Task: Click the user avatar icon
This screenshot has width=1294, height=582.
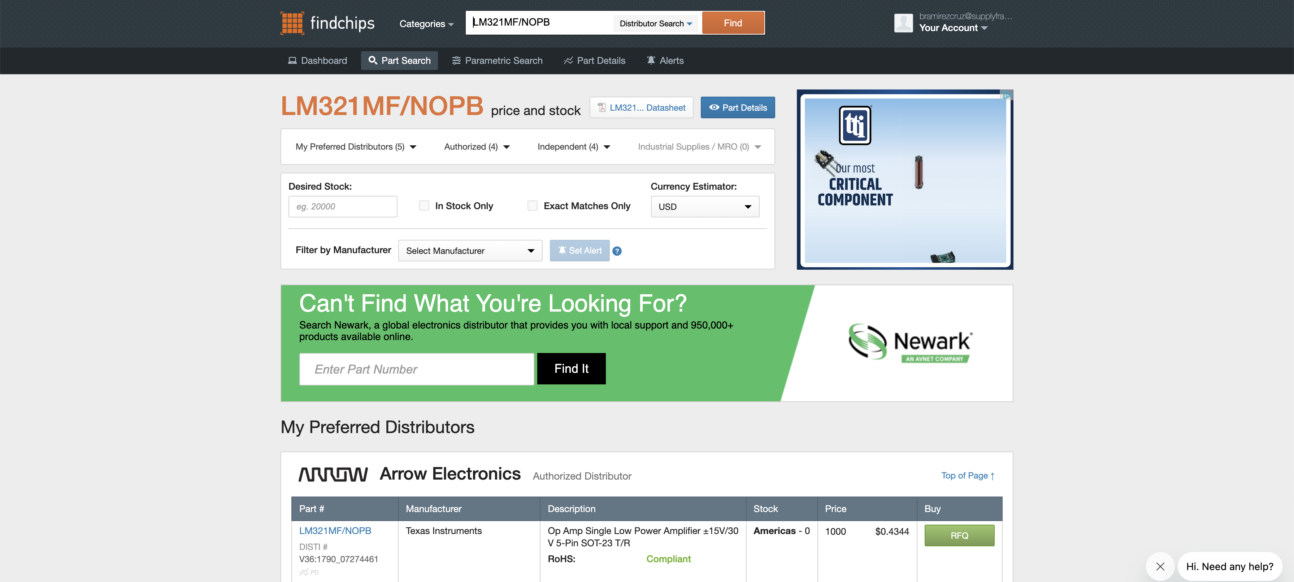Action: click(x=903, y=23)
